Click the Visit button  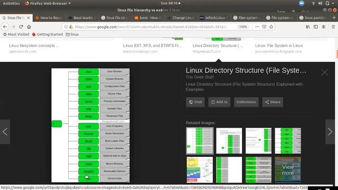point(195,102)
